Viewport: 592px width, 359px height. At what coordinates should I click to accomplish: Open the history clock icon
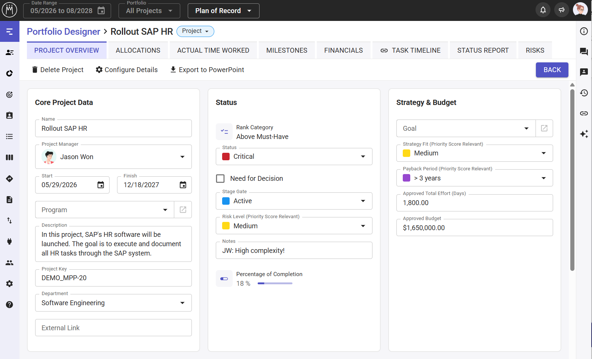584,93
